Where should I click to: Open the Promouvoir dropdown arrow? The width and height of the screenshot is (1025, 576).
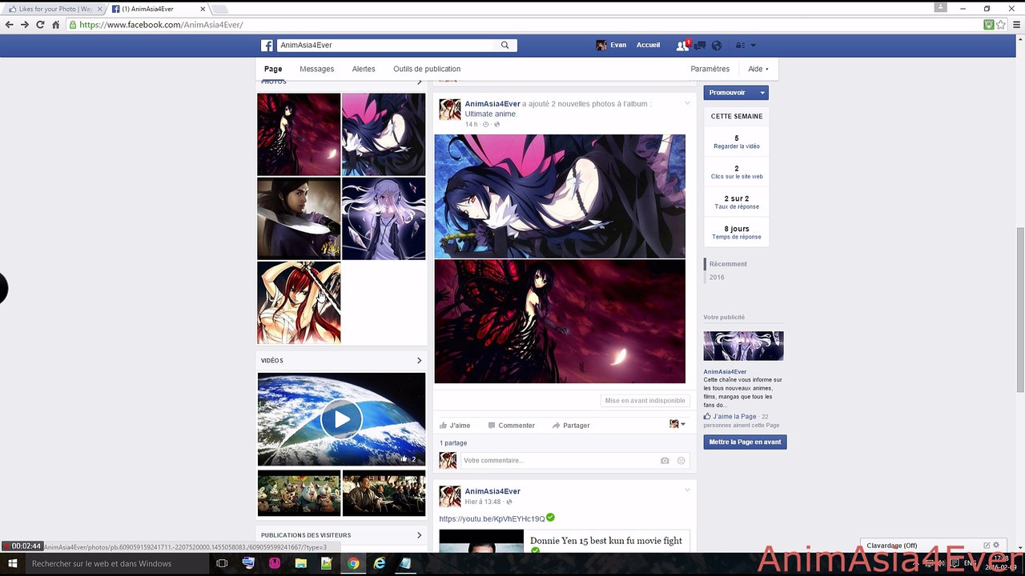[762, 93]
